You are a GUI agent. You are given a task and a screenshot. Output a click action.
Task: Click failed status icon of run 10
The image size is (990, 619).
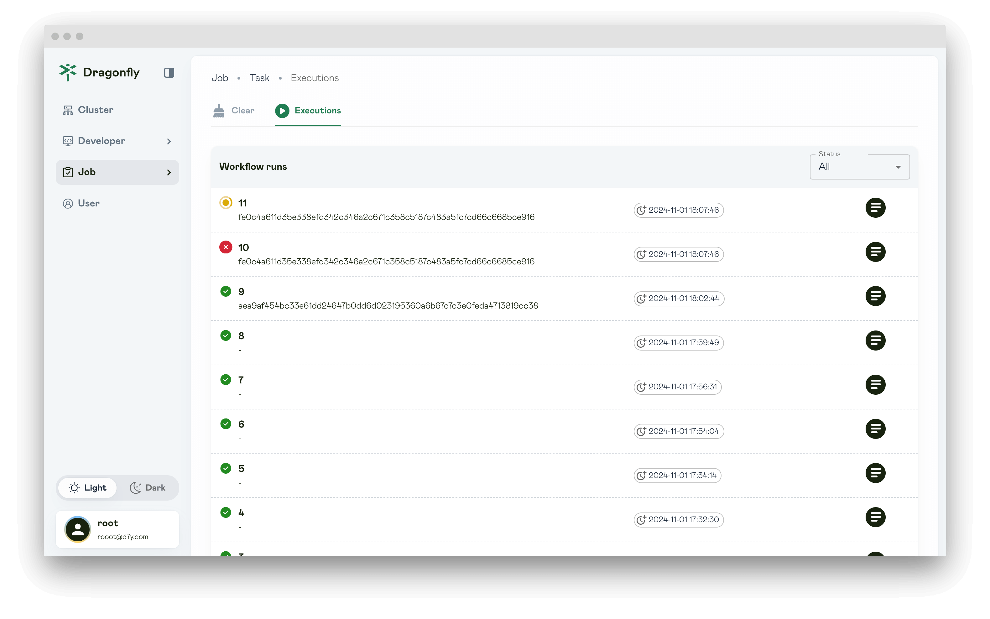tap(226, 247)
